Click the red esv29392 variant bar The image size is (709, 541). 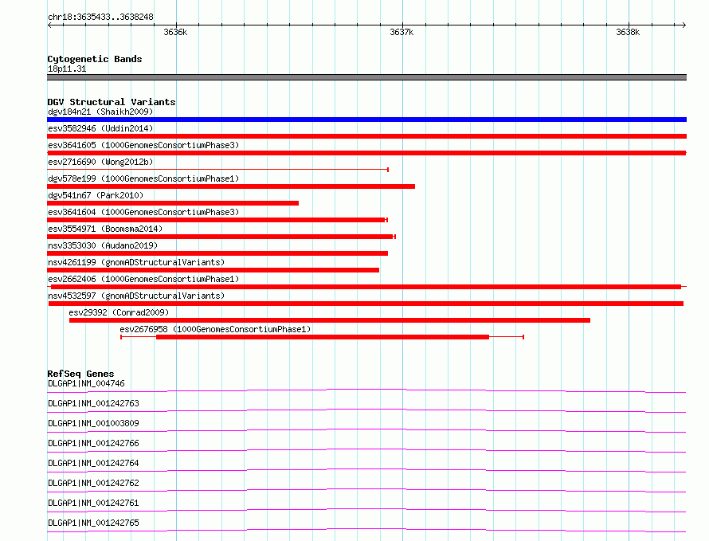tap(330, 320)
